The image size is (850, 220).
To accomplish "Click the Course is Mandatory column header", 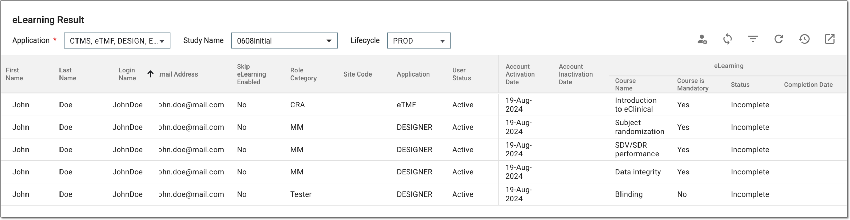I will pos(693,85).
